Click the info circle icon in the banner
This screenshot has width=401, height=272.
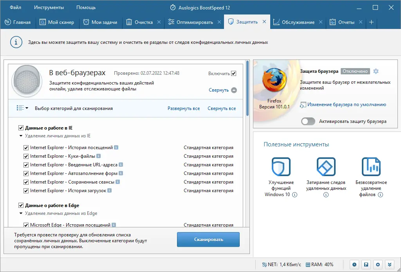click(x=16, y=42)
